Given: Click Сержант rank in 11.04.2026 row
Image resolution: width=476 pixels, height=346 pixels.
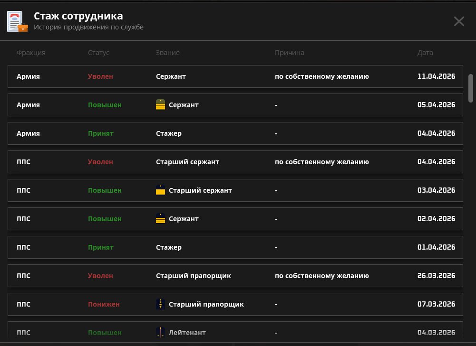Looking at the screenshot, I should [171, 76].
